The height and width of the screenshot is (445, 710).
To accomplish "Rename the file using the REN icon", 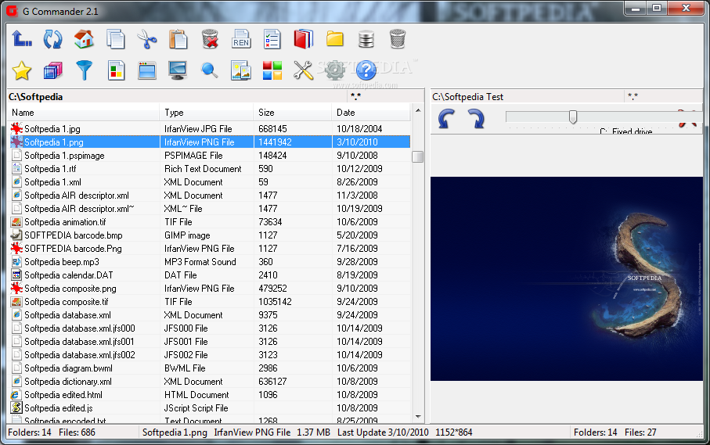I will [x=241, y=39].
